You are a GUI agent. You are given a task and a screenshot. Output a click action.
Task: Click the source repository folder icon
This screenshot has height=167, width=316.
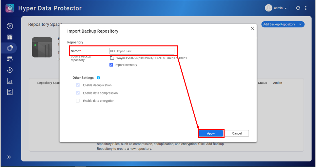click(x=112, y=58)
